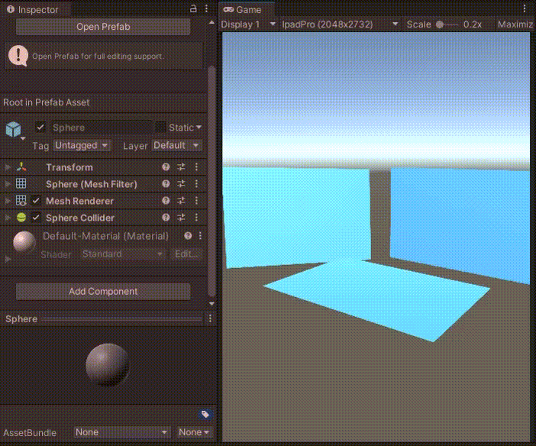Screen dimensions: 536x446
Task: Click the Default-Material sphere thumbnail
Action: [x=24, y=242]
